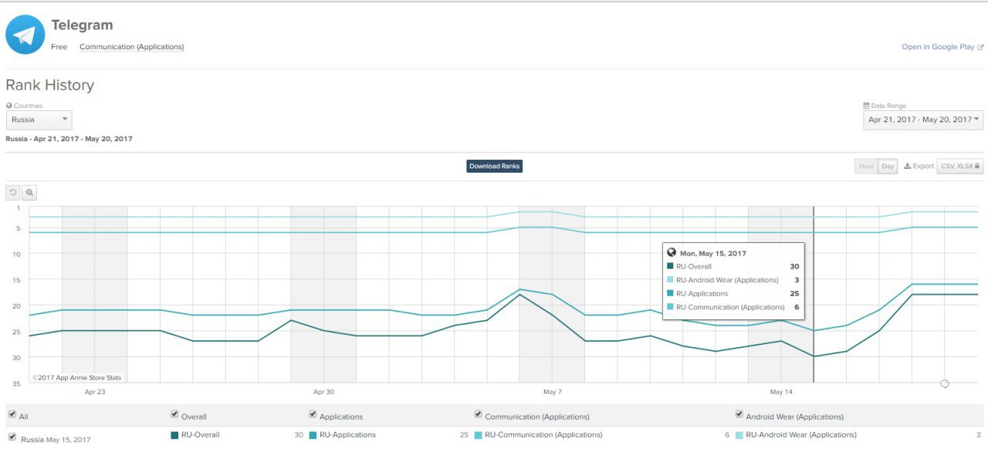Click the Export download icon
The height and width of the screenshot is (452, 988).
click(x=907, y=166)
